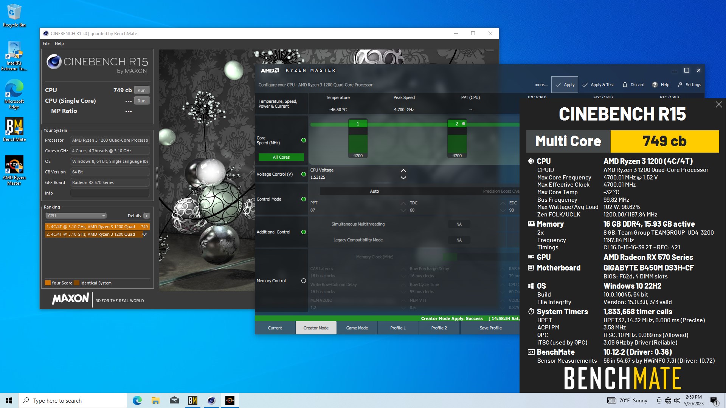Increase the PPT value
The width and height of the screenshot is (726, 408).
[x=403, y=203]
